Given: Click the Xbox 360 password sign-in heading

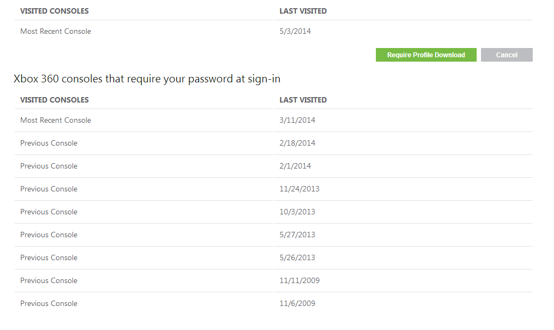Looking at the screenshot, I should click(x=147, y=79).
